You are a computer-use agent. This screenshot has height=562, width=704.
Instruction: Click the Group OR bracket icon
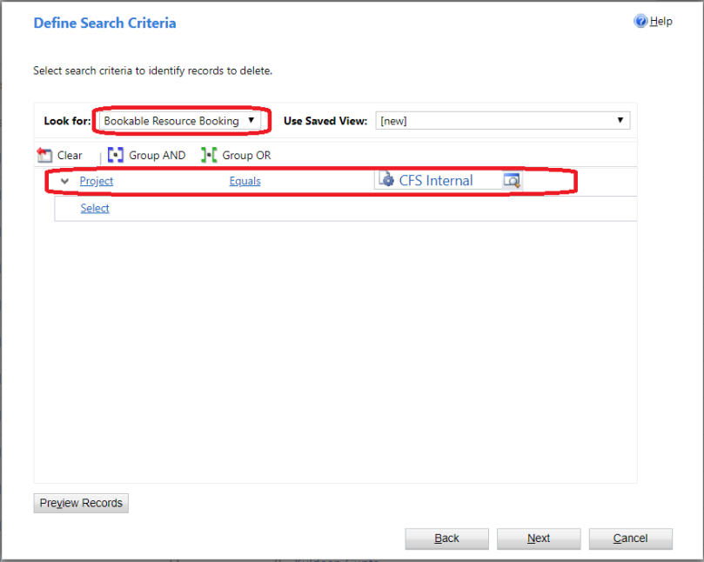(209, 155)
